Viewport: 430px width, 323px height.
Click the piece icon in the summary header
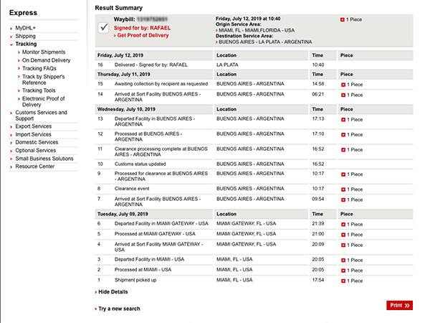pyautogui.click(x=343, y=20)
